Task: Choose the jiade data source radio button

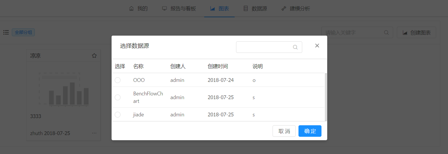Action: 118,115
